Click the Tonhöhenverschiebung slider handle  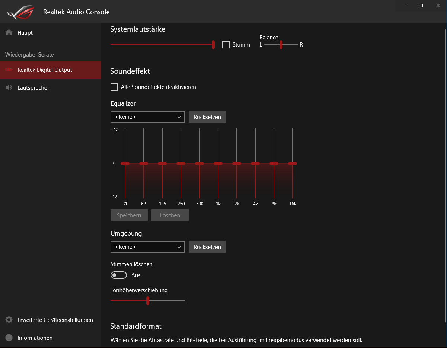pos(148,301)
